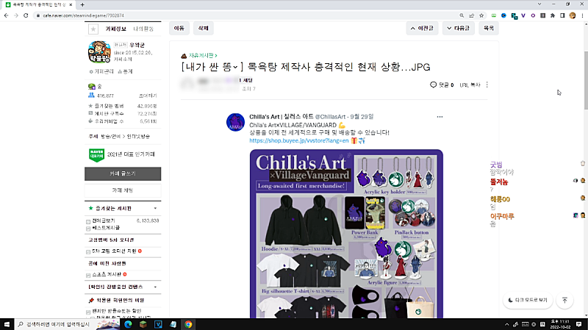Go to previous post with 이전글

click(x=422, y=28)
